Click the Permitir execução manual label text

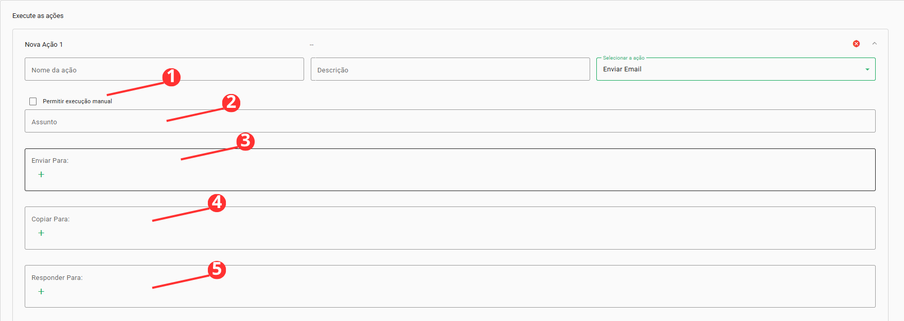tap(77, 102)
